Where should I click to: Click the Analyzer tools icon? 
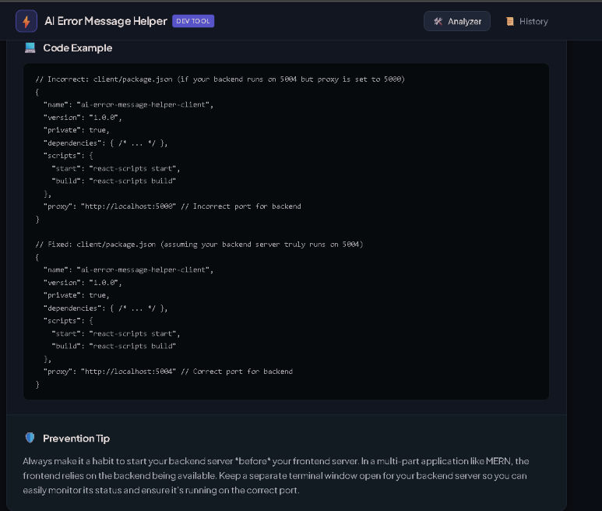(438, 22)
